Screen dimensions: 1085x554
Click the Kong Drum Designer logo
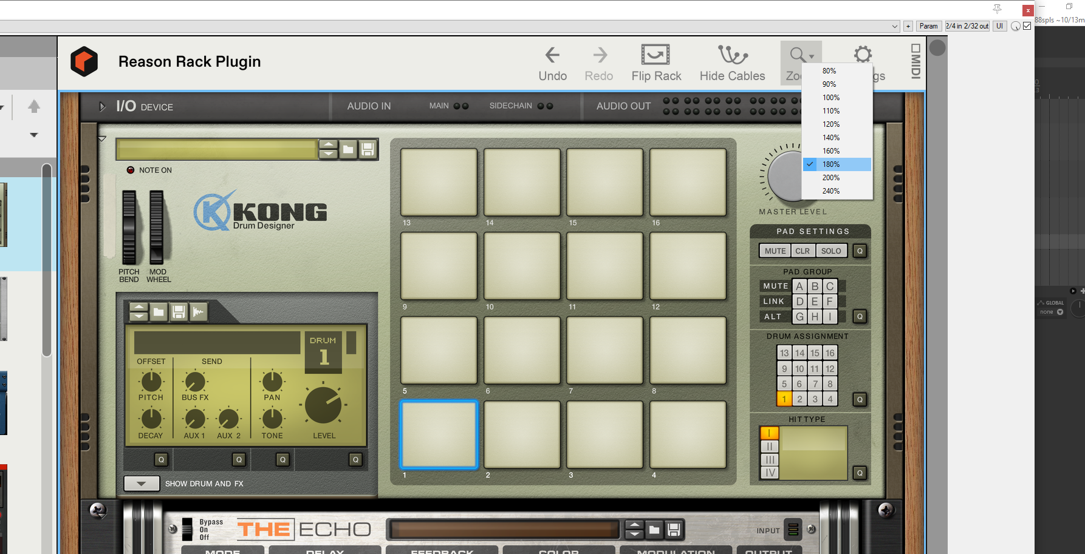[x=261, y=211]
